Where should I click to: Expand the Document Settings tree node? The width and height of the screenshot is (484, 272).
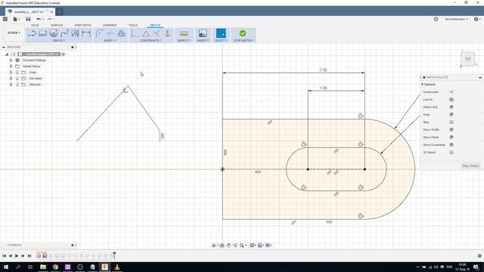tap(11, 60)
